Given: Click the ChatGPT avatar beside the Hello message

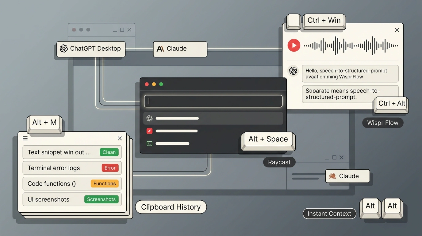Looking at the screenshot, I should click(x=293, y=71).
